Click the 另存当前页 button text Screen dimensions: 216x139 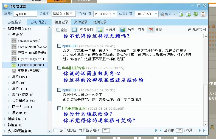pyautogui.click(x=136, y=30)
